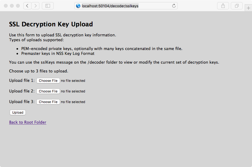252x167 pixels.
Task: Click 'Choose up to 3 files to upload.' text
Action: tap(39, 71)
